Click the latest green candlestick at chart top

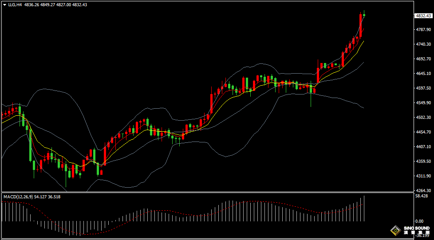(x=364, y=15)
